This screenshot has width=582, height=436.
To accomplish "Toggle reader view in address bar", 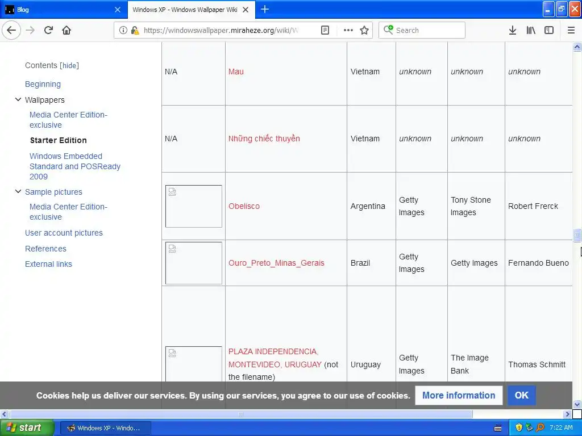I will click(x=325, y=30).
